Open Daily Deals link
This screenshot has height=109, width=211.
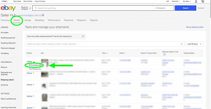coord(17,1)
